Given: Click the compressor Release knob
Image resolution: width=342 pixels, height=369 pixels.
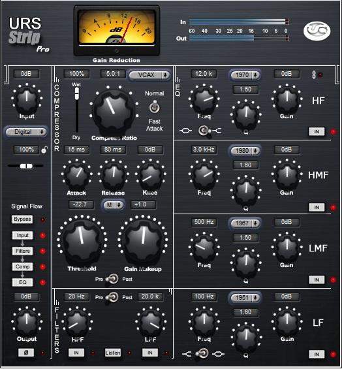Looking at the screenshot, I should tap(114, 175).
